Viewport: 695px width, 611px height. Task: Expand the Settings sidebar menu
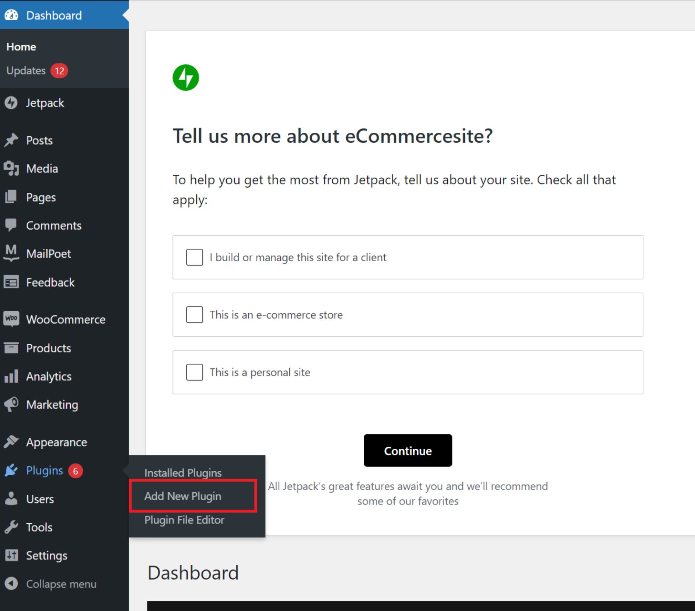[x=46, y=556]
